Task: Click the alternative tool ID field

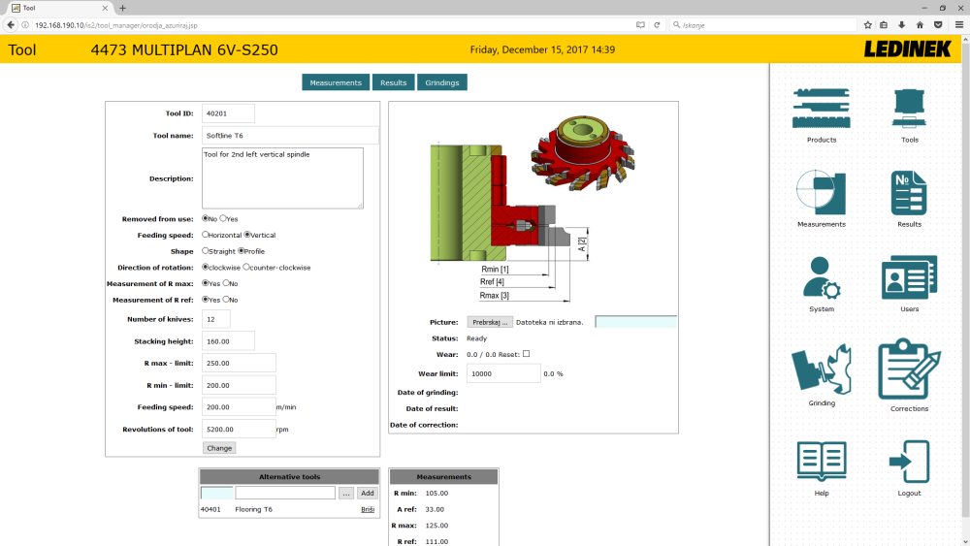Action: pyautogui.click(x=216, y=493)
